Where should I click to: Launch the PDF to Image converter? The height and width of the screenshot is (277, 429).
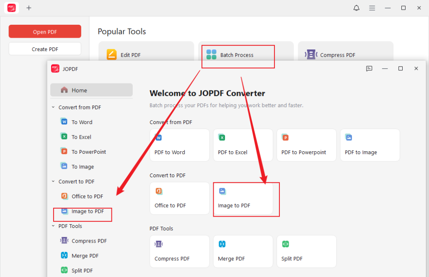tap(370, 145)
